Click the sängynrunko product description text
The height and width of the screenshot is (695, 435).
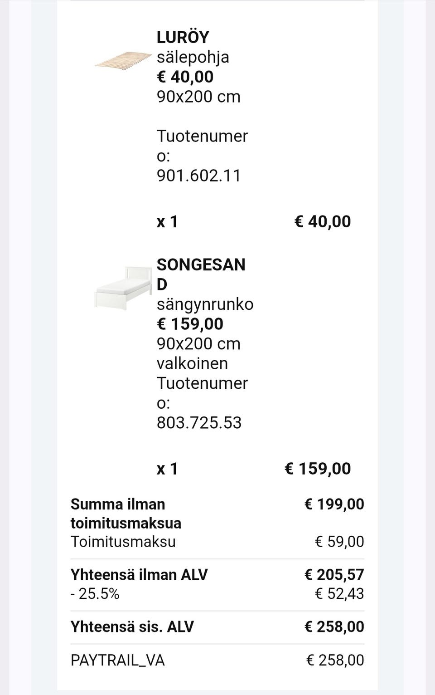pos(205,304)
